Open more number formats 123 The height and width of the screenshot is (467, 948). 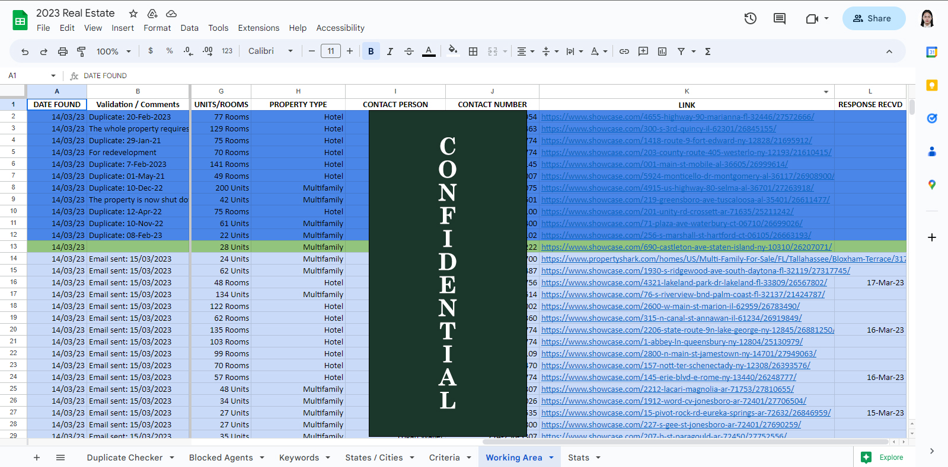(x=227, y=51)
